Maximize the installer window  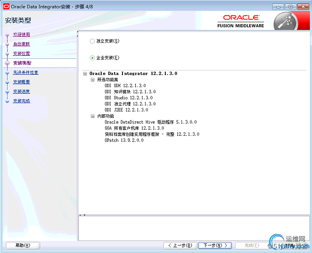click(x=290, y=7)
